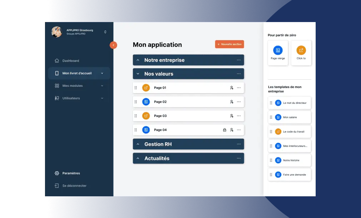The width and height of the screenshot is (361, 218).
Task: Click the Mes modules grid icon
Action: tap(57, 86)
